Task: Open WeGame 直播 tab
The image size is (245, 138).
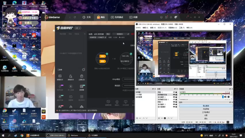Action: (133, 17)
